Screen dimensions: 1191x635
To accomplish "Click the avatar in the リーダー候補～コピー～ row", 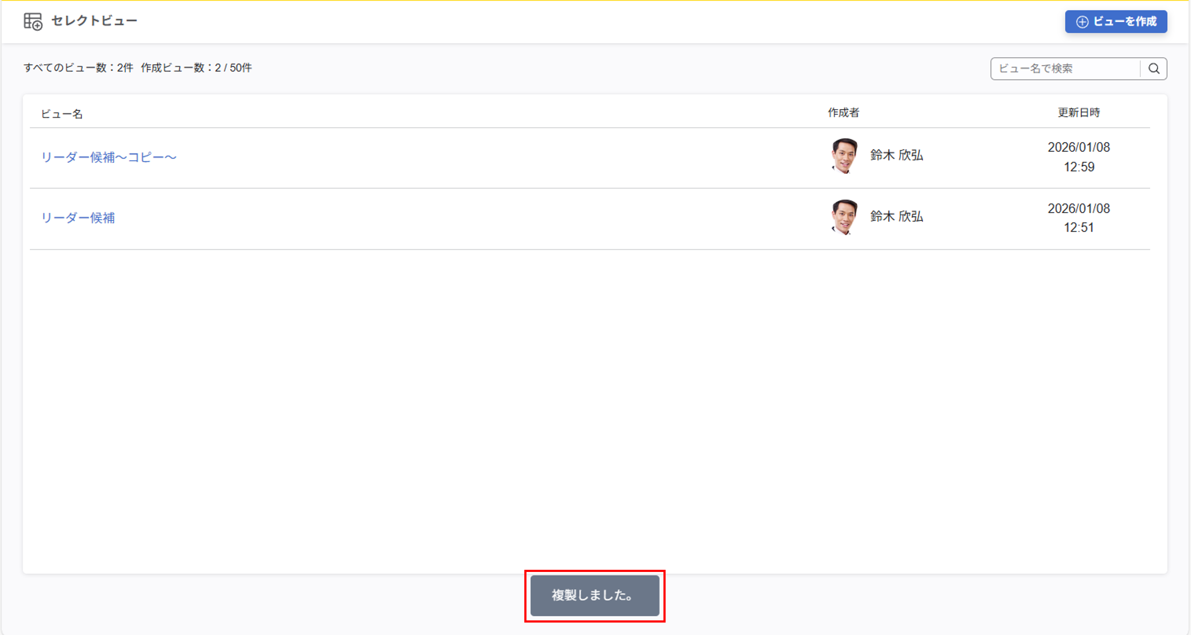I will (x=844, y=156).
